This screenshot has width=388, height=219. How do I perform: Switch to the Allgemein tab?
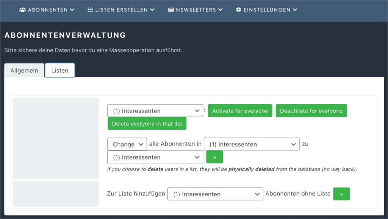24,70
